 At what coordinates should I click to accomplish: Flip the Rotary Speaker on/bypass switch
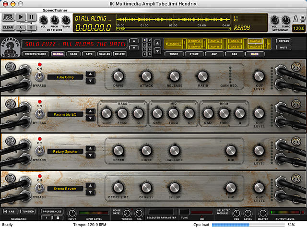(x=39, y=151)
